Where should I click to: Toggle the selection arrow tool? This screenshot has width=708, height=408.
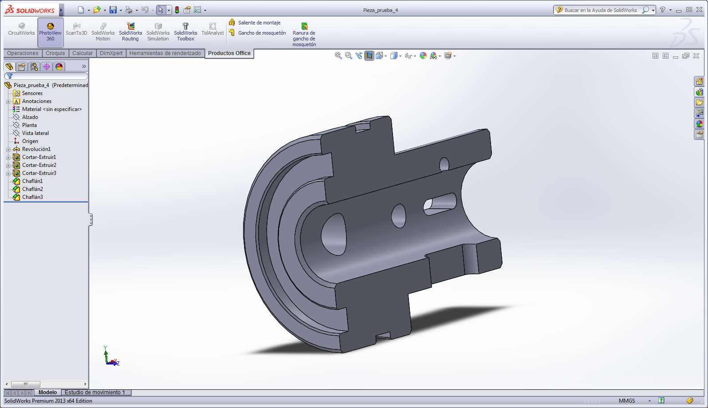pyautogui.click(x=161, y=10)
